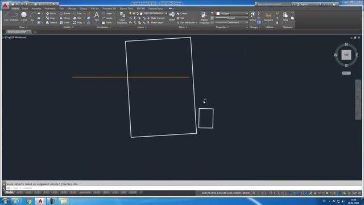Activate the Rotate command
This screenshot has height=205, width=364.
point(65,14)
